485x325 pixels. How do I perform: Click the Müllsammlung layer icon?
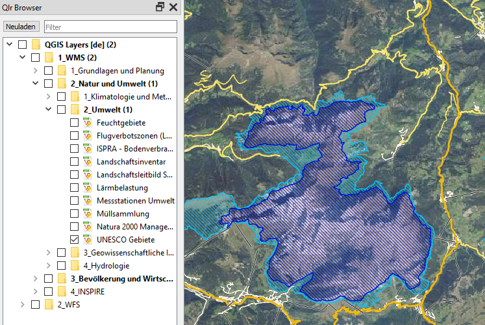88,214
